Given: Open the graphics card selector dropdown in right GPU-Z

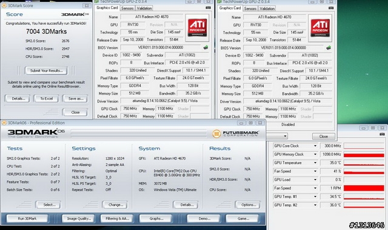Looking at the screenshot, I should tap(285, 136).
